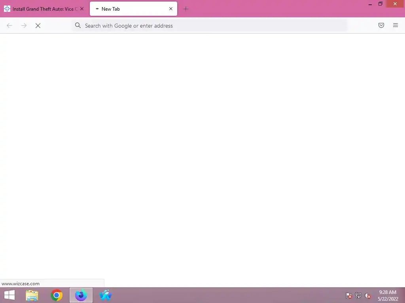This screenshot has width=405, height=303.
Task: Open a new tab with plus button
Action: 185,9
